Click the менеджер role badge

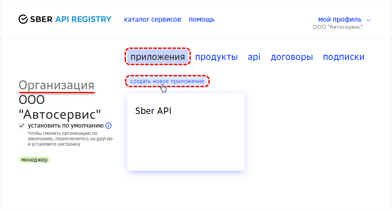(34, 160)
